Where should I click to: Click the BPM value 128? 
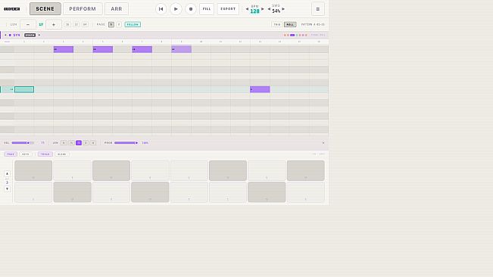tap(254, 11)
